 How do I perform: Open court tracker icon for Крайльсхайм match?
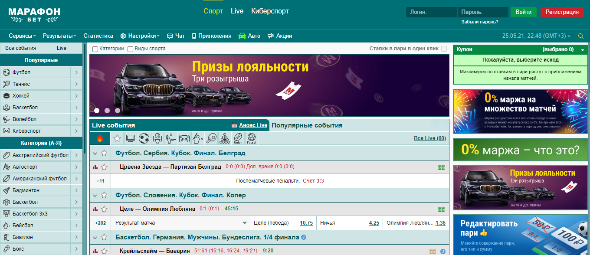pos(433,251)
